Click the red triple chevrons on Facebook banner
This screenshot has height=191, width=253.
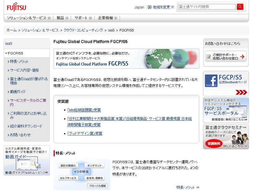pos(241,92)
